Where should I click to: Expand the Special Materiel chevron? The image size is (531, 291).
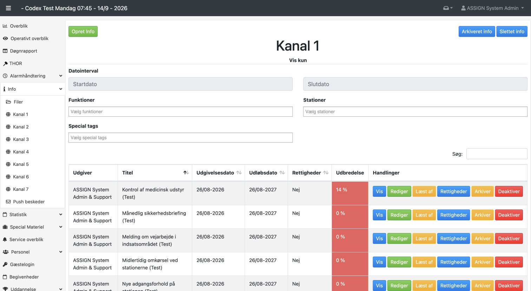(60, 227)
